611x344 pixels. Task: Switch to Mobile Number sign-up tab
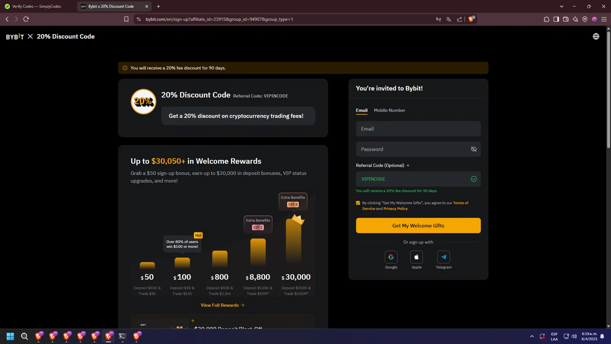(389, 110)
